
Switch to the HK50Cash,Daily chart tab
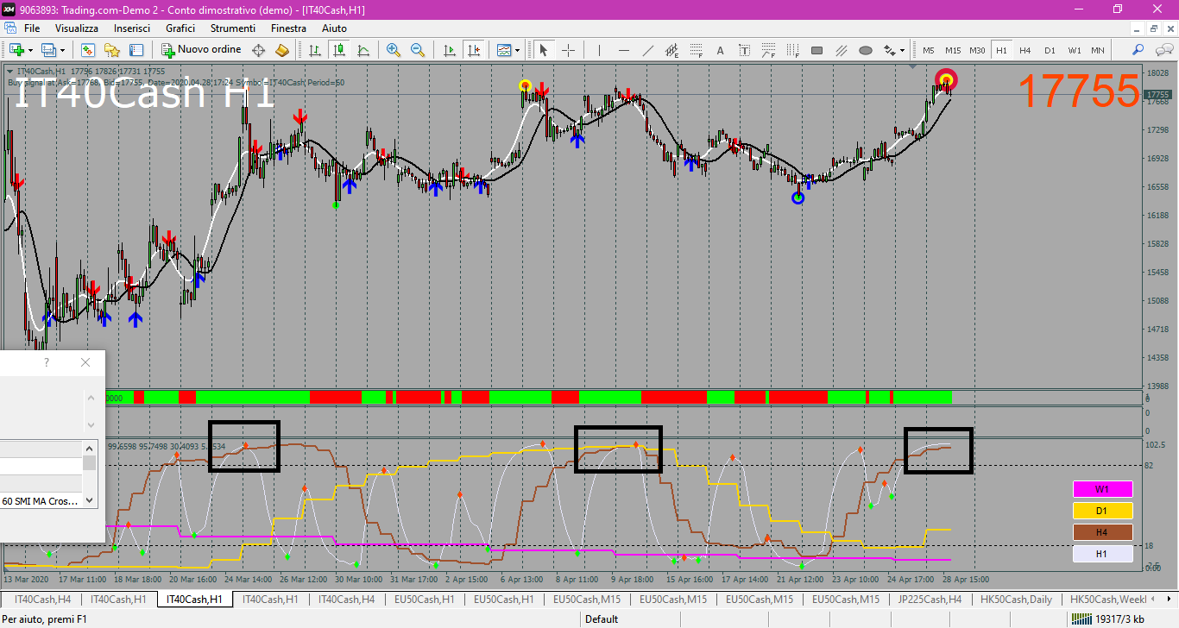1017,599
